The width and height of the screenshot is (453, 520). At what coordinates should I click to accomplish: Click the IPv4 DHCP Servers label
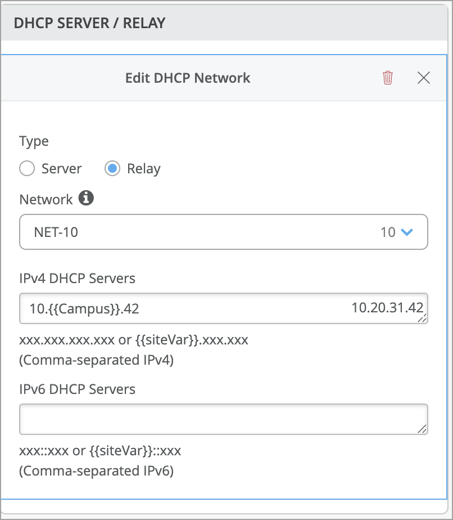point(77,278)
